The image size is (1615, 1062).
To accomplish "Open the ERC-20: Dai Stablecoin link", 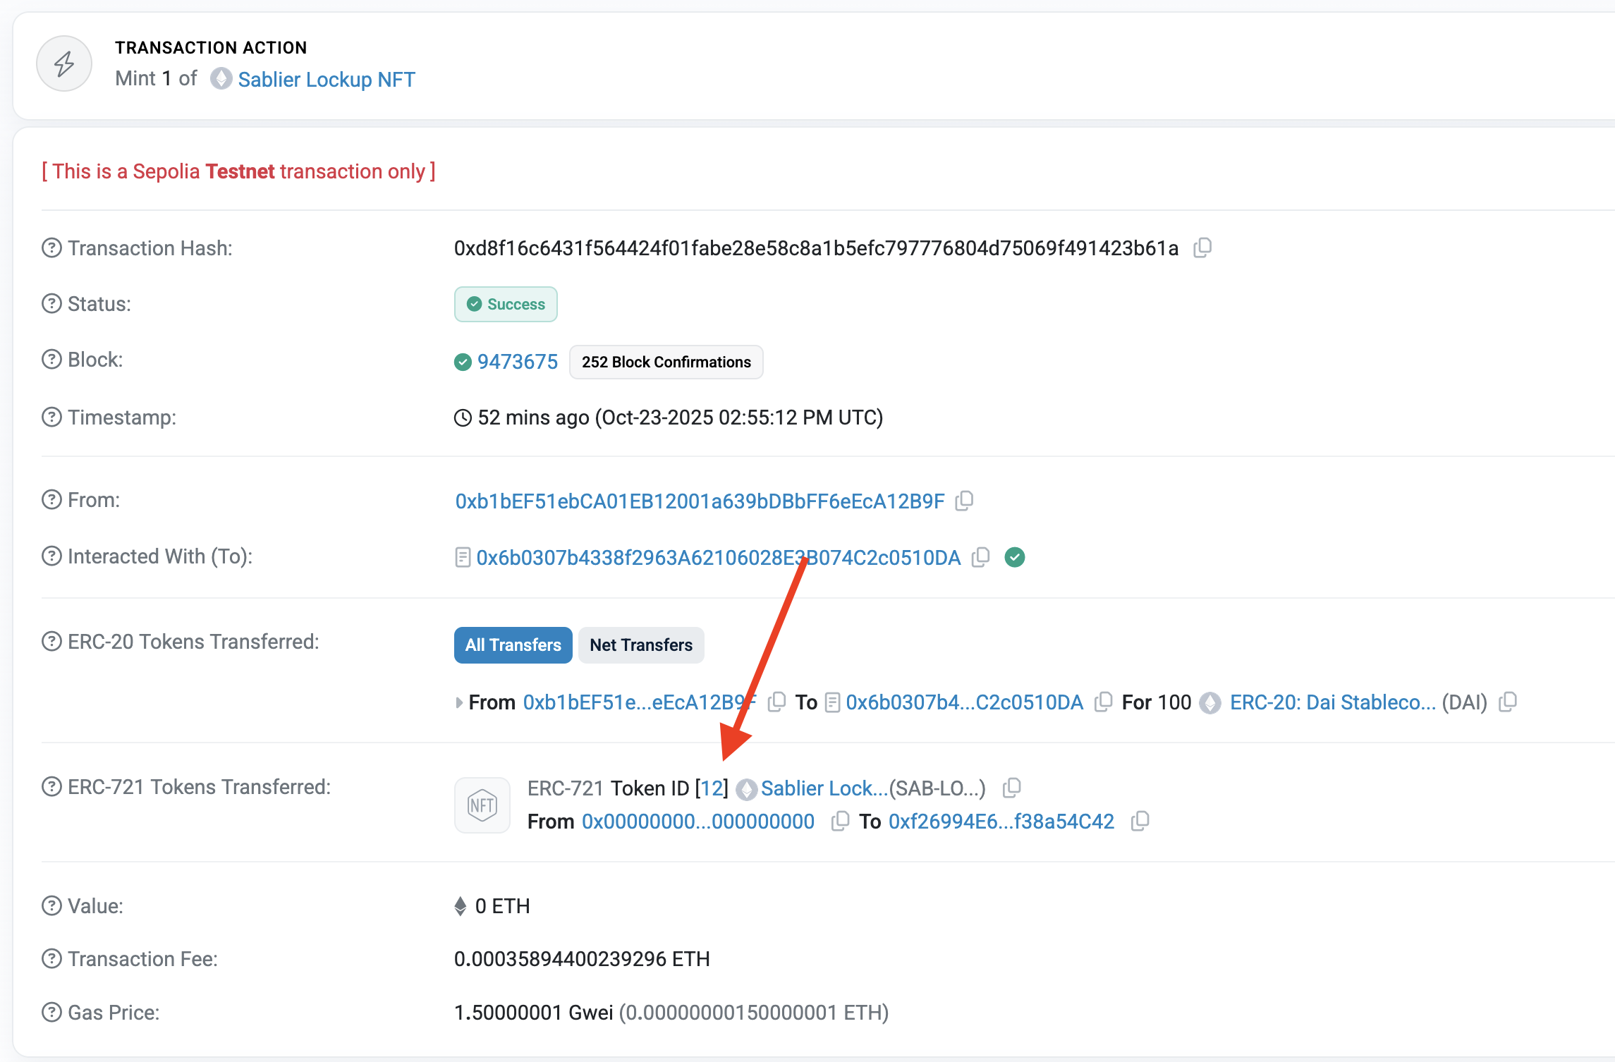I will [1331, 702].
